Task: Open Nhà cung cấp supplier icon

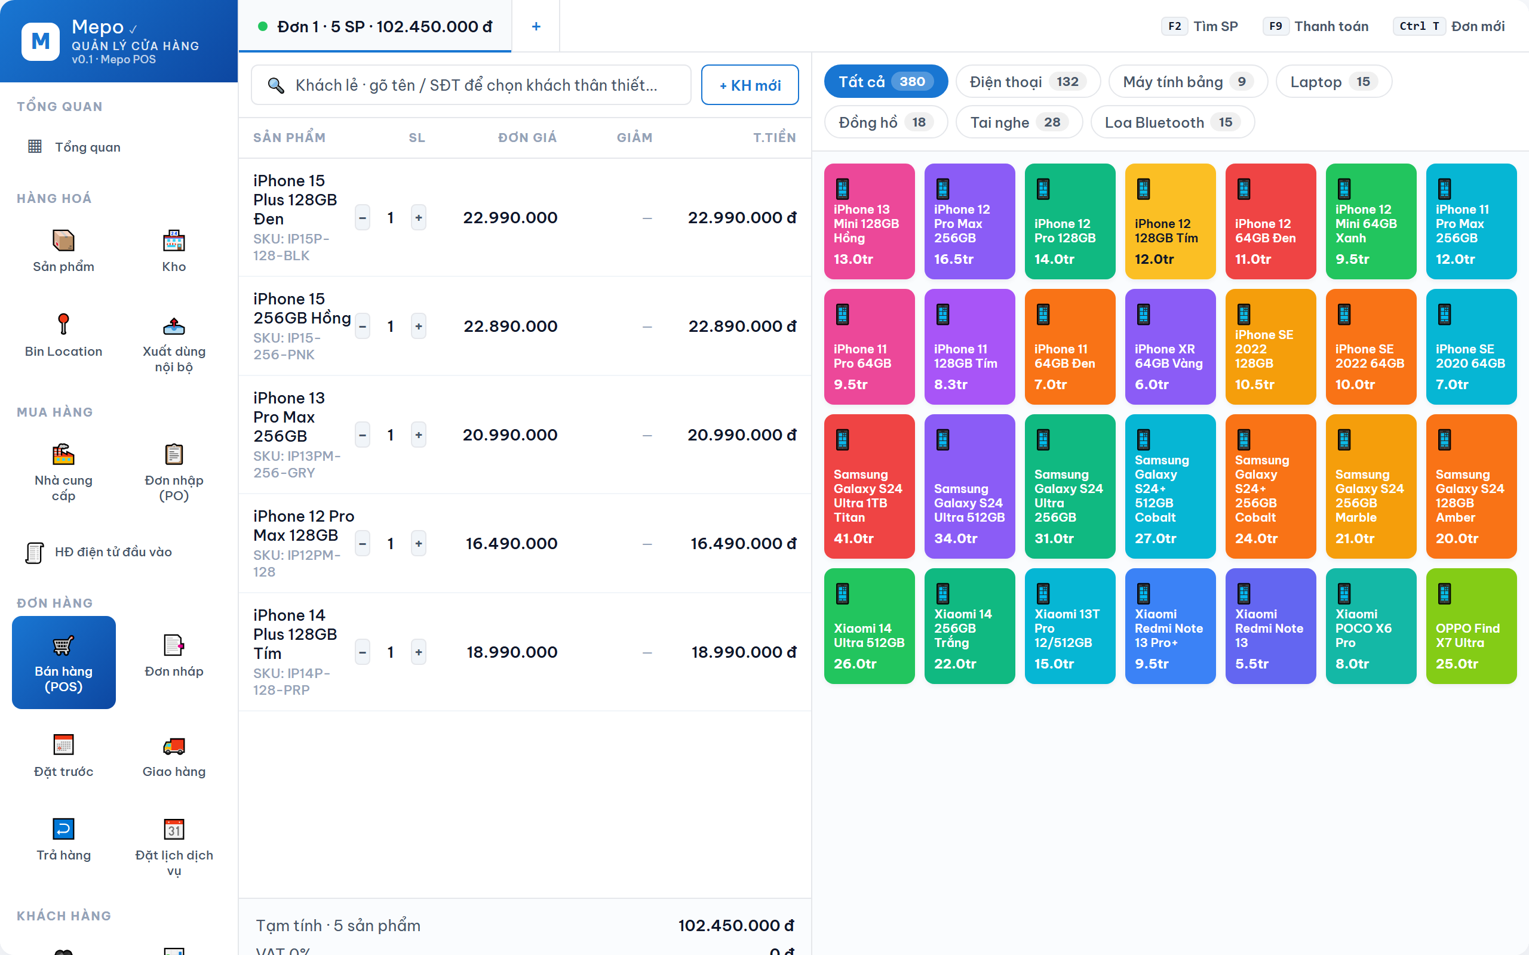Action: point(63,454)
